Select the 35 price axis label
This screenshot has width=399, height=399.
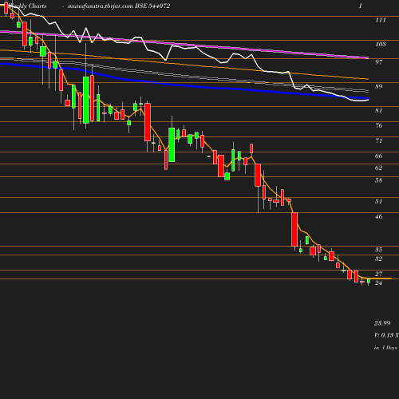(x=379, y=250)
